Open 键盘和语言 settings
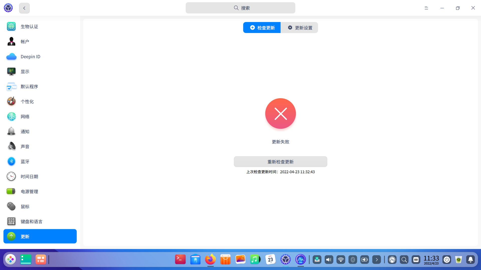Viewport: 481px width, 270px height. 32,221
